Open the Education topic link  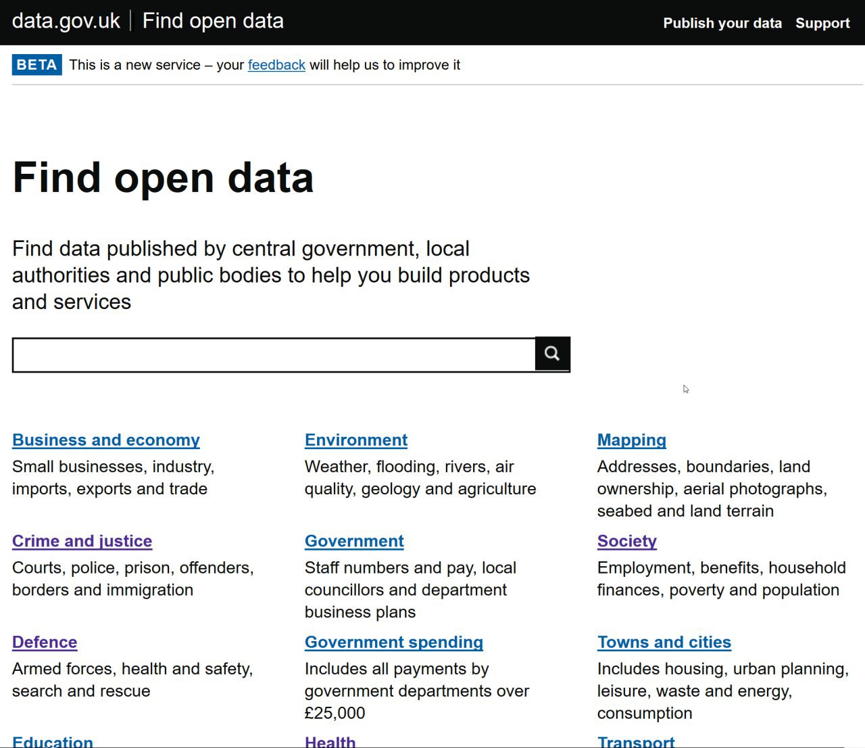point(53,741)
